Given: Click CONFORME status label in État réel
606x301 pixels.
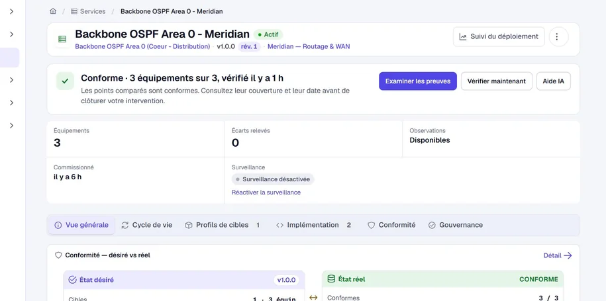Looking at the screenshot, I should (x=538, y=279).
